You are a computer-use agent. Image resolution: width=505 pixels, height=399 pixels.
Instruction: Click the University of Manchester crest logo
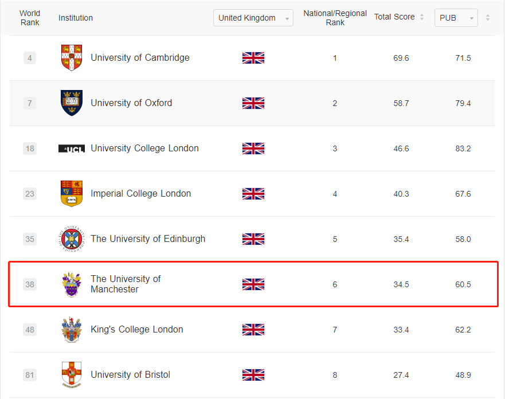point(72,284)
